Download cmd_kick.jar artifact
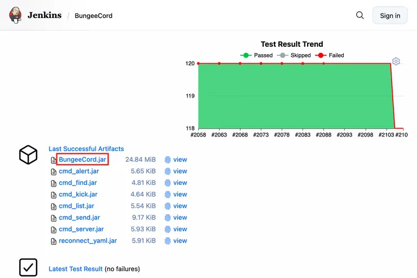This screenshot has width=417, height=278. pyautogui.click(x=78, y=194)
